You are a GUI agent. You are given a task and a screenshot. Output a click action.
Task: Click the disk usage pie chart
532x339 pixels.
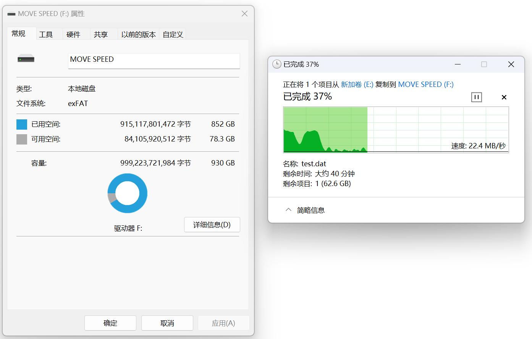pyautogui.click(x=127, y=193)
